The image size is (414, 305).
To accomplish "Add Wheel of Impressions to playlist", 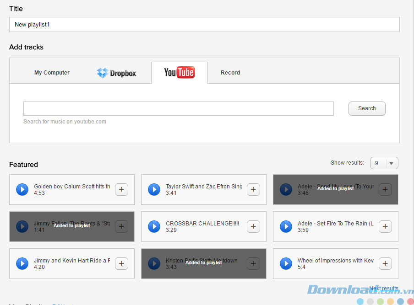I will point(385,263).
